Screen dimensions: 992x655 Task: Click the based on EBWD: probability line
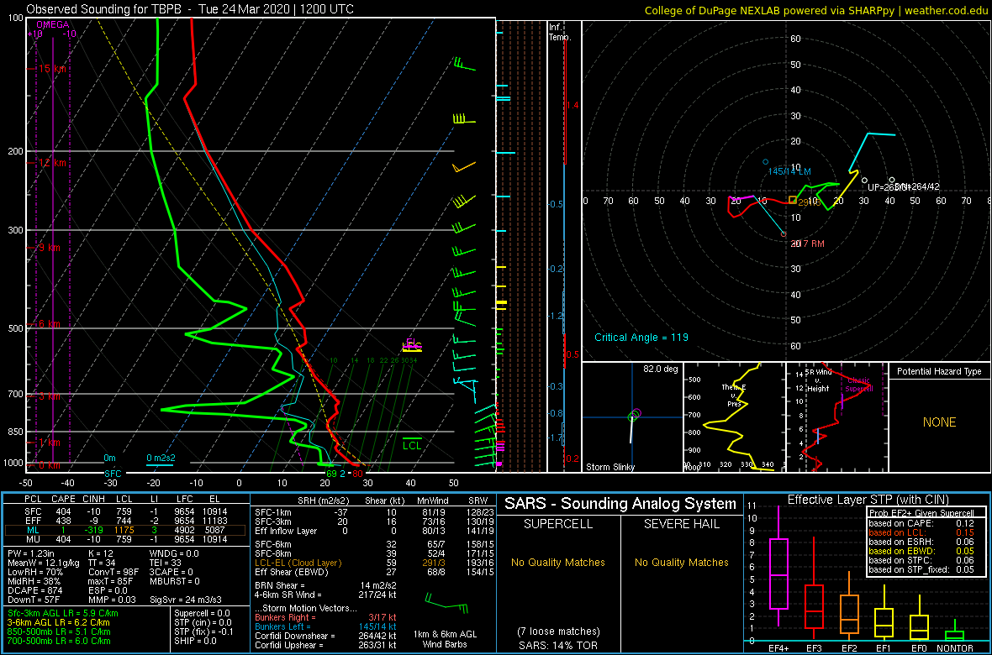(921, 552)
